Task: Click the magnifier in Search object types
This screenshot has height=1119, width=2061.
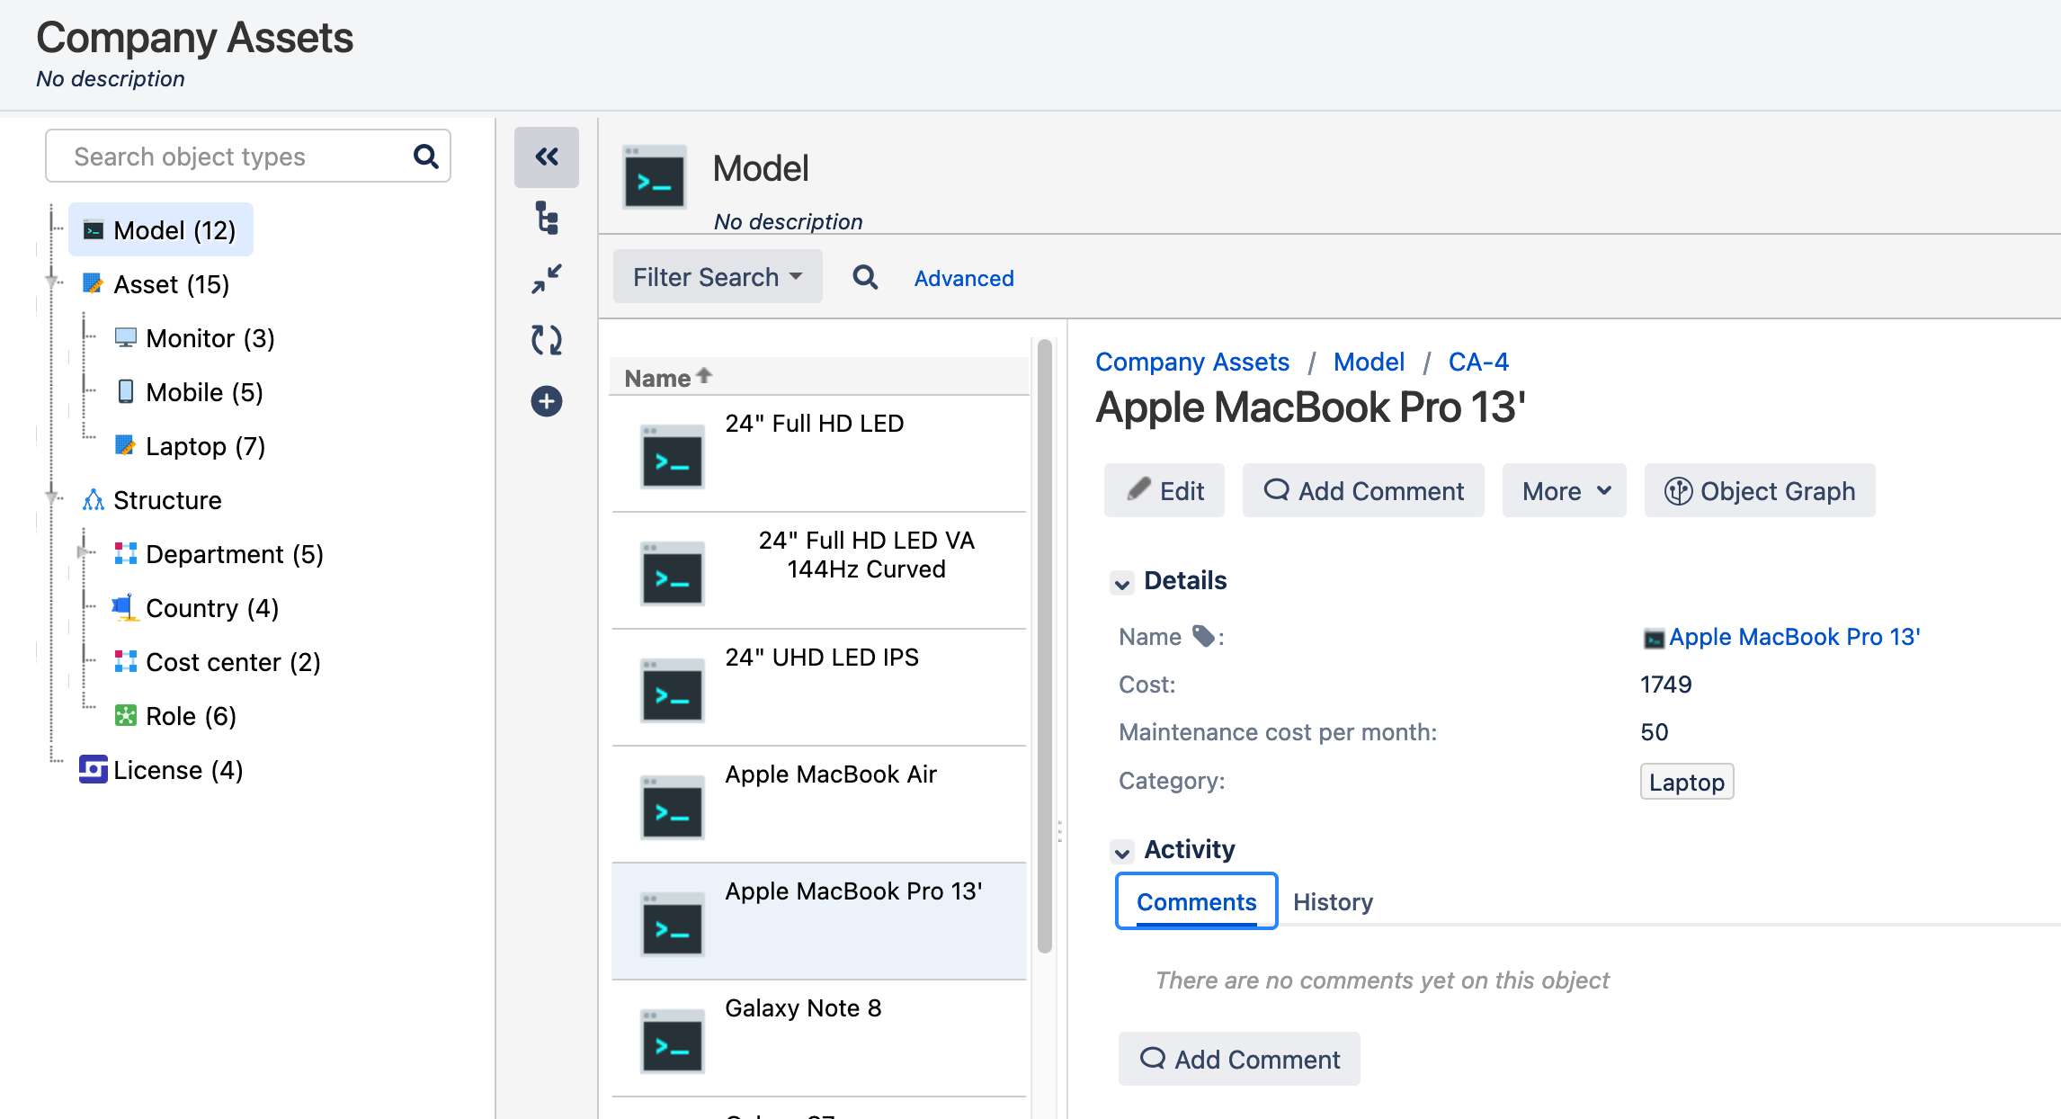Action: tap(425, 157)
